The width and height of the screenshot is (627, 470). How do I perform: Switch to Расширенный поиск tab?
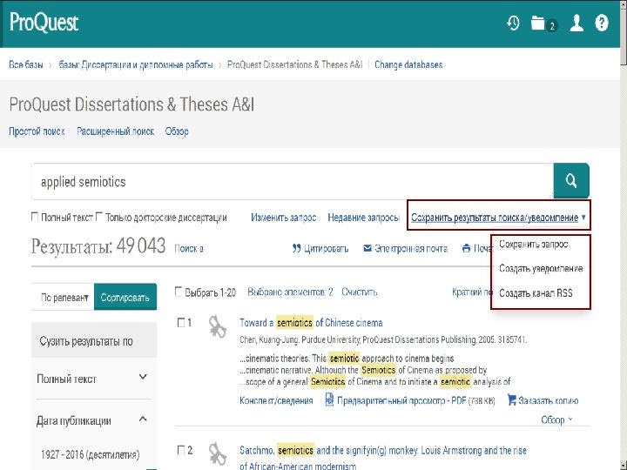[x=115, y=131]
